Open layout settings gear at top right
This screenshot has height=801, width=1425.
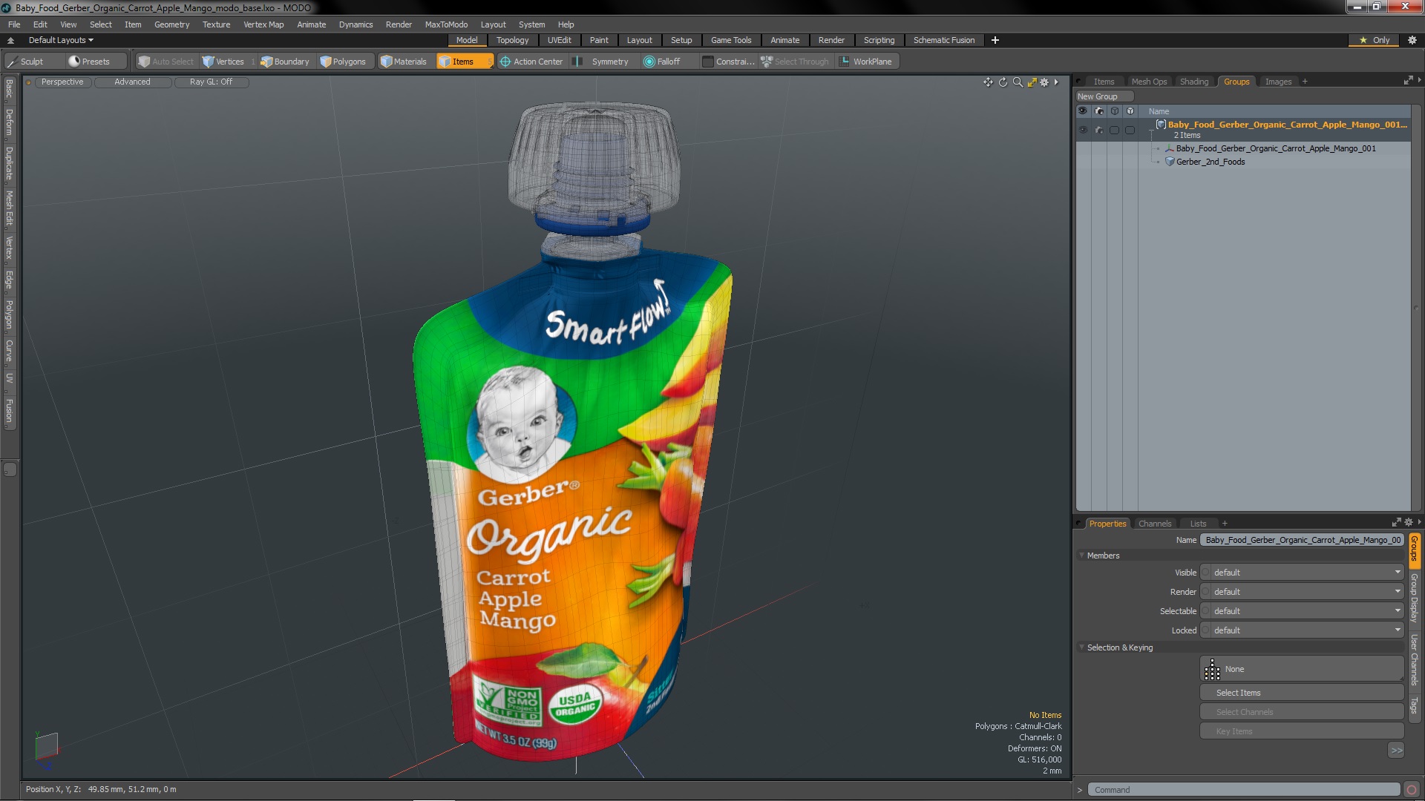click(1412, 40)
